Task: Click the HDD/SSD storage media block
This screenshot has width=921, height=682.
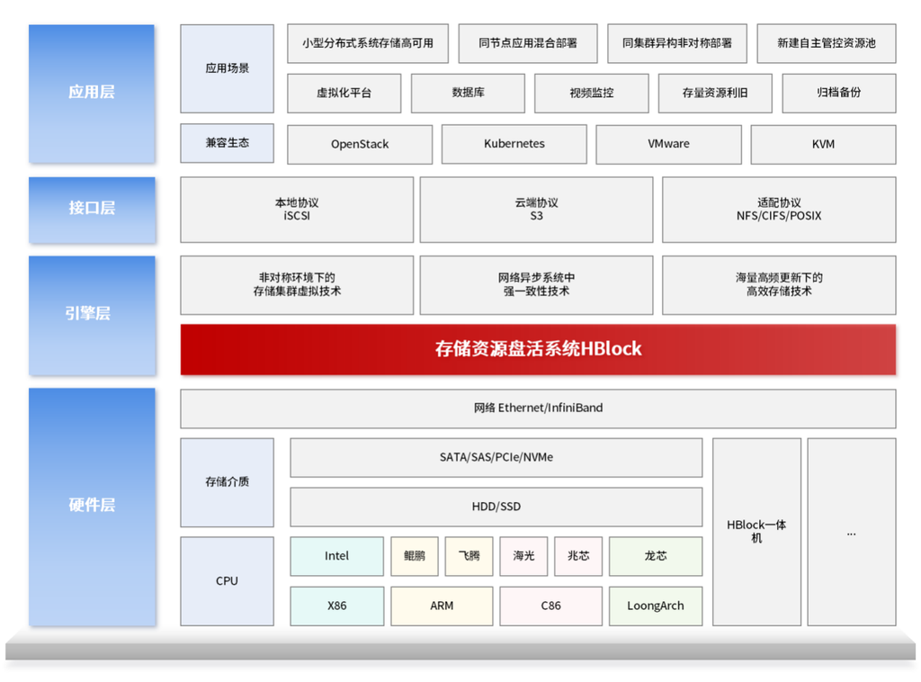Action: [495, 507]
